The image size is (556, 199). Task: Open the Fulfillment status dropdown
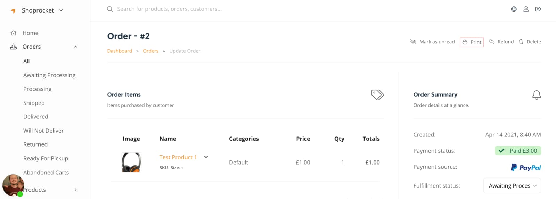(x=512, y=186)
